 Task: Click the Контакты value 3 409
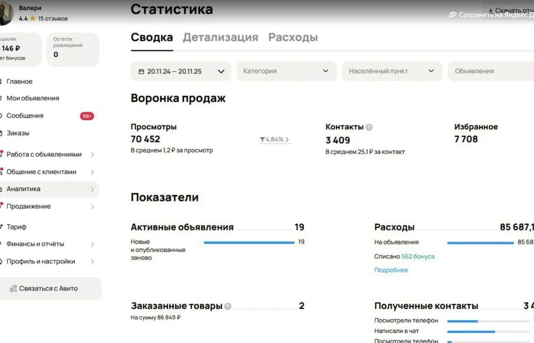coord(337,140)
